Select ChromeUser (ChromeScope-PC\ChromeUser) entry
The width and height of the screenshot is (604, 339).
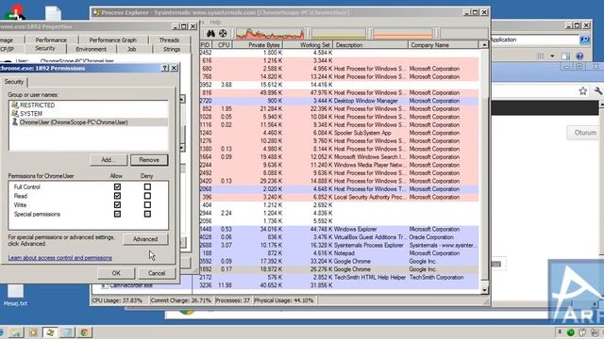[x=89, y=122]
